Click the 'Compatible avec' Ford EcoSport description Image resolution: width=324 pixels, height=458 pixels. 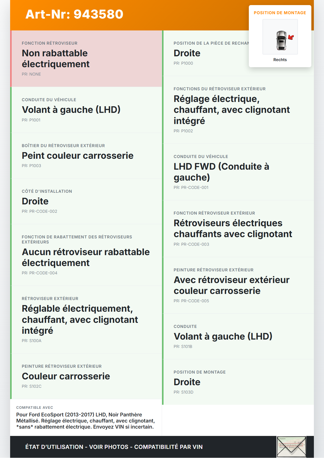tap(86, 421)
